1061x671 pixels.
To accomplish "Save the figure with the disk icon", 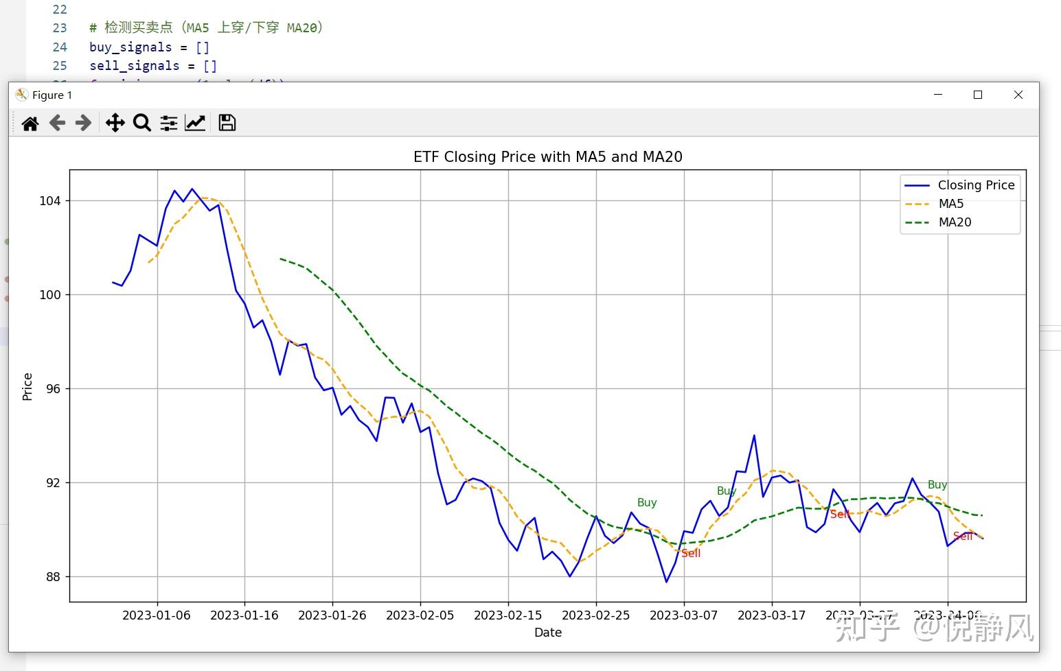I will 227,123.
